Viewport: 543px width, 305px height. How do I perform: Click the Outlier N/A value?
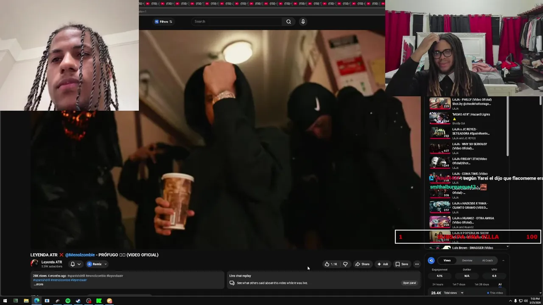point(467,276)
